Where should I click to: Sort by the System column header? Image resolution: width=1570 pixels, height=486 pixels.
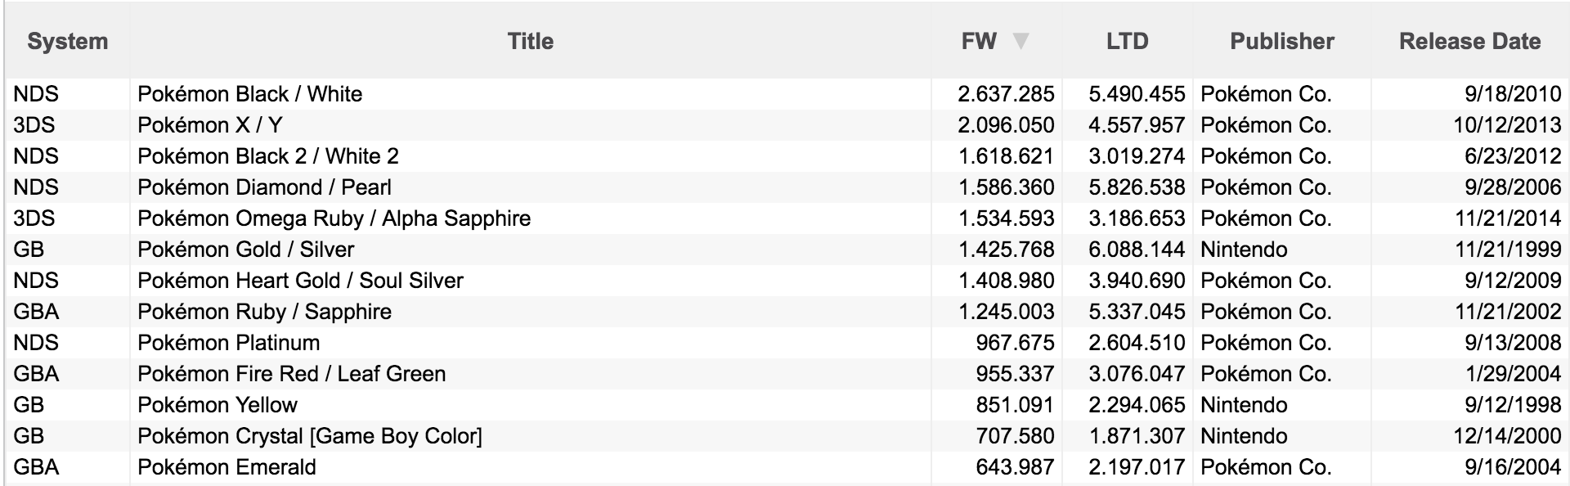click(x=67, y=41)
